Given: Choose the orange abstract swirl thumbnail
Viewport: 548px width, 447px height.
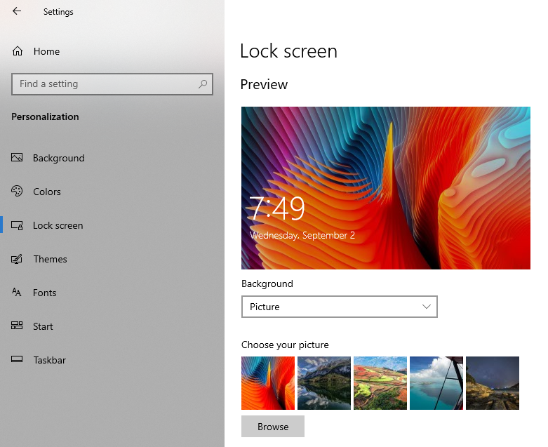Looking at the screenshot, I should click(x=268, y=383).
